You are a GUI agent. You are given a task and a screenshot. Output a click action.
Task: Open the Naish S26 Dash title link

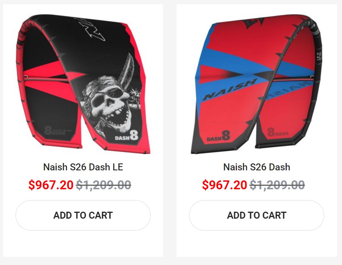(257, 167)
